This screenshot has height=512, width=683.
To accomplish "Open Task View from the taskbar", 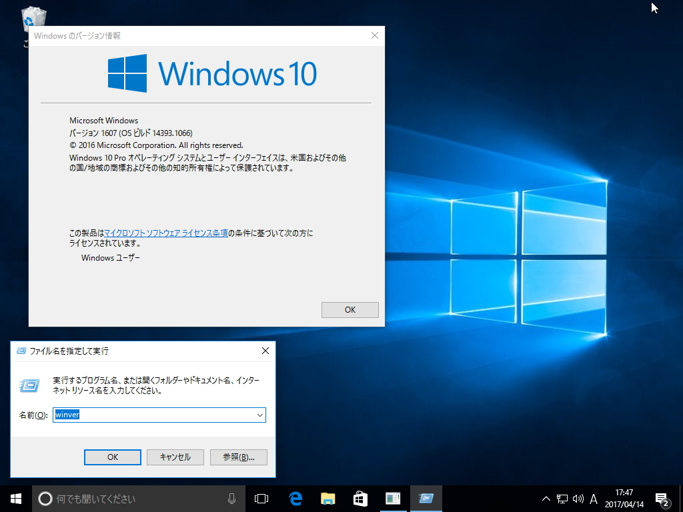I will 260,498.
